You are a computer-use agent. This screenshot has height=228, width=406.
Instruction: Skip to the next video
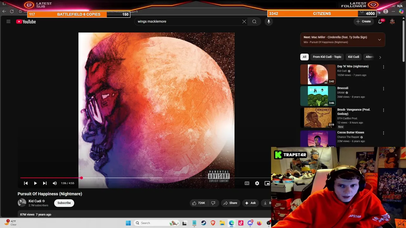[45, 183]
